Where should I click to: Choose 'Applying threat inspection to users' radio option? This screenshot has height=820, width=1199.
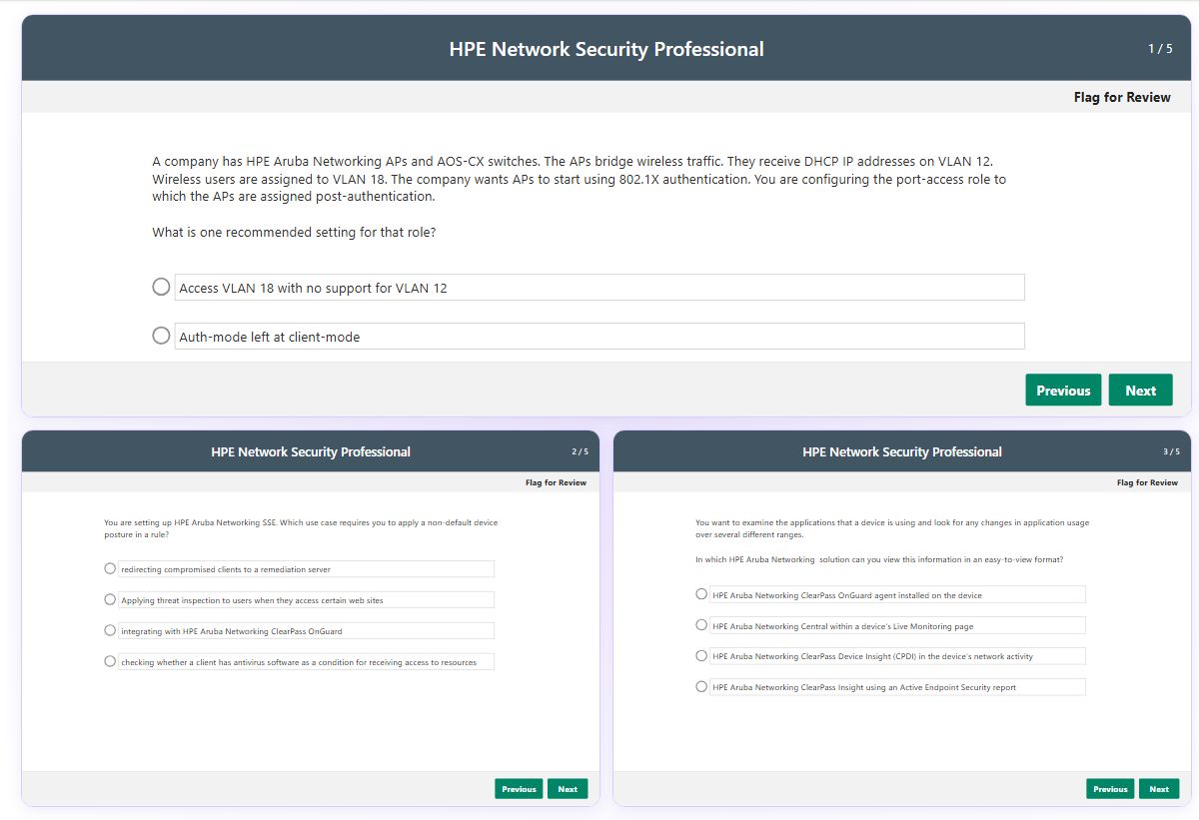(110, 599)
